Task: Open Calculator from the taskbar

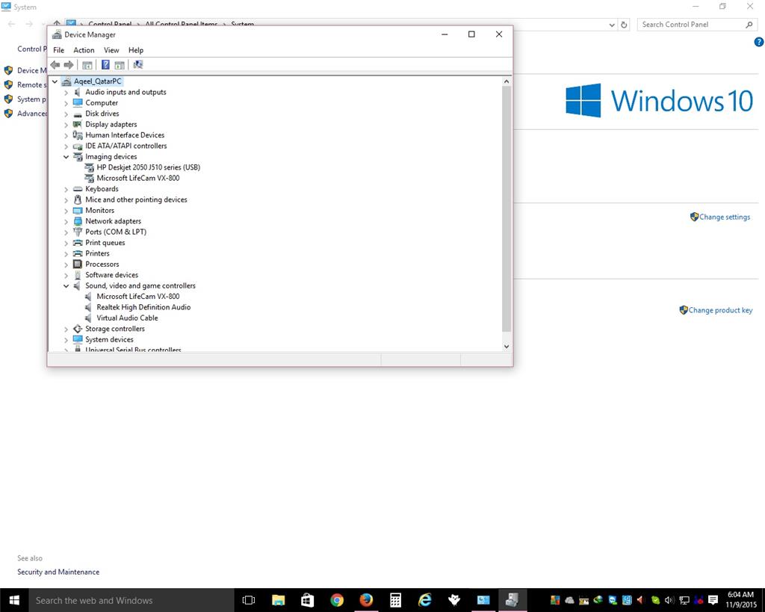Action: click(395, 600)
